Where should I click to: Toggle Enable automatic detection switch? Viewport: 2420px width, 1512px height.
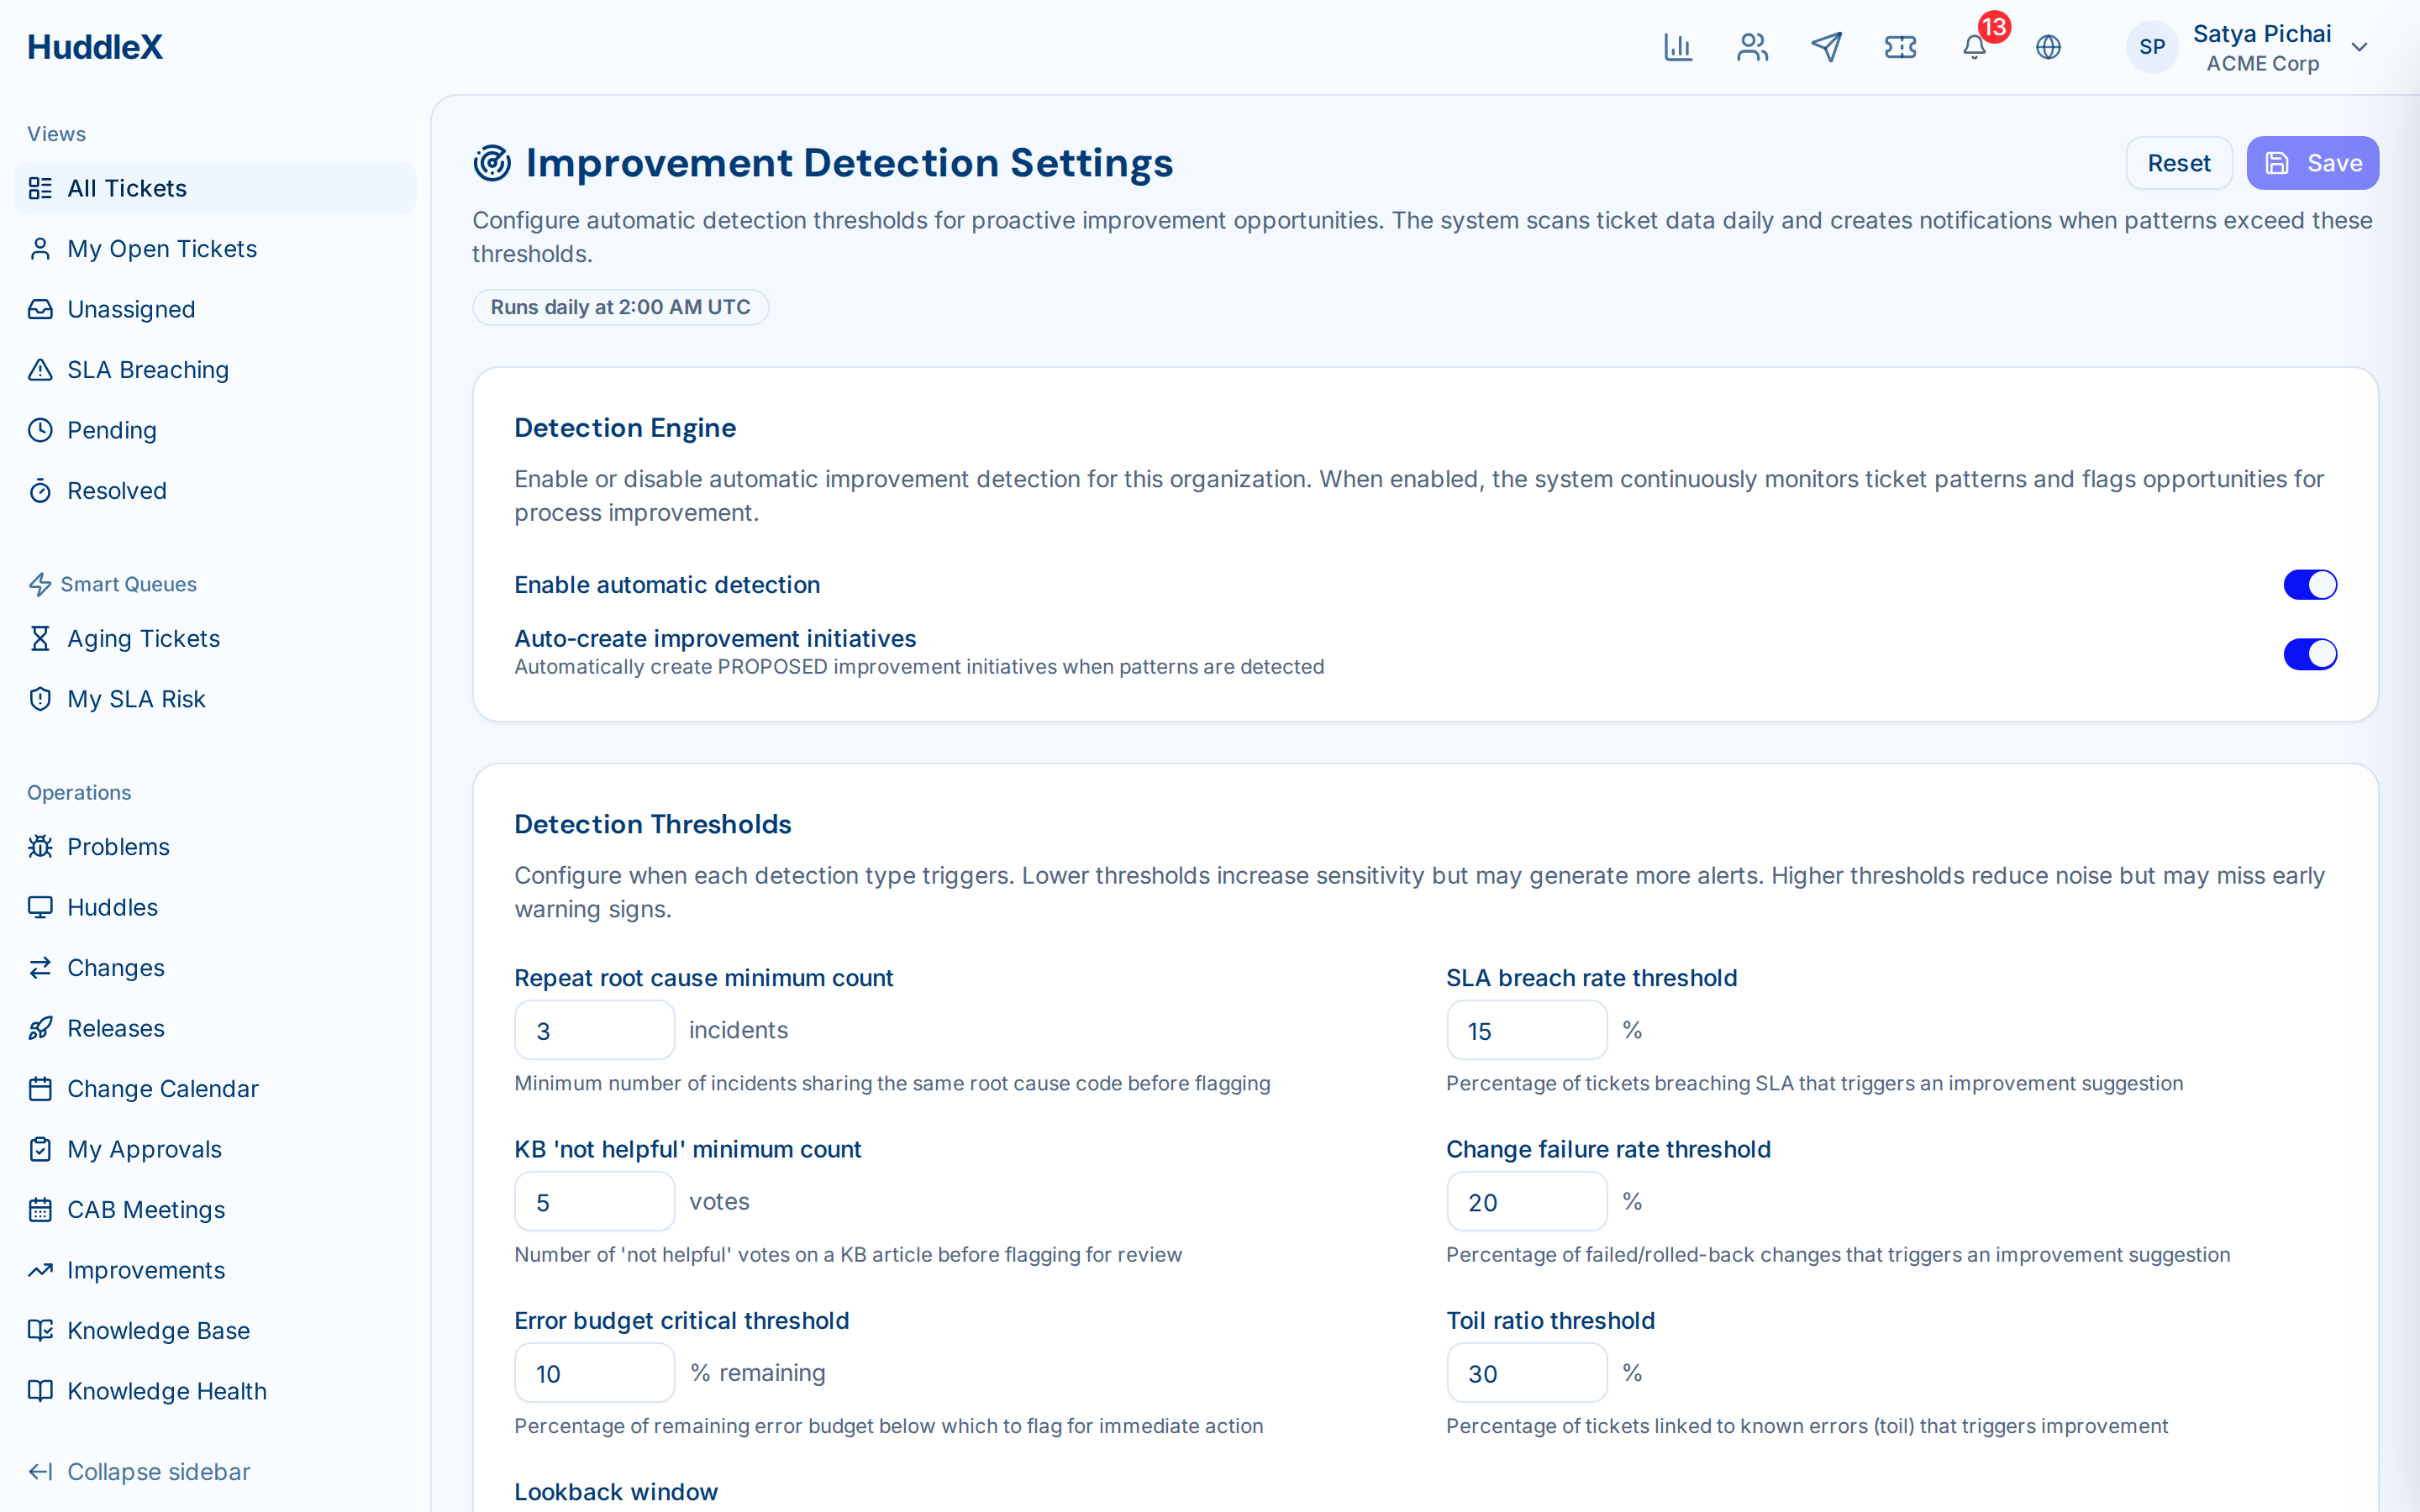[x=2310, y=585]
